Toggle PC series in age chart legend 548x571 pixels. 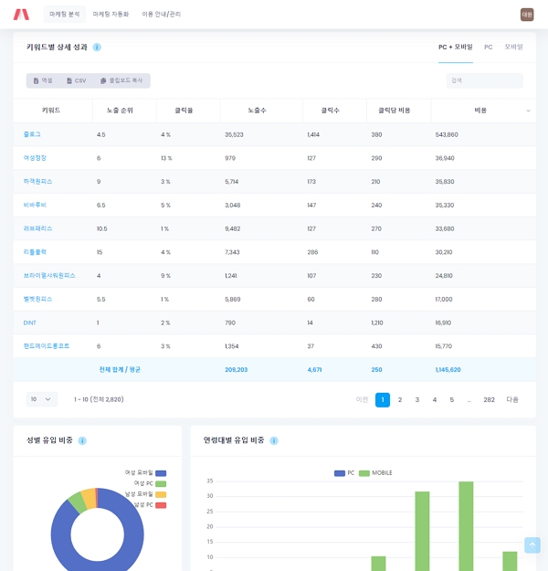coord(344,473)
